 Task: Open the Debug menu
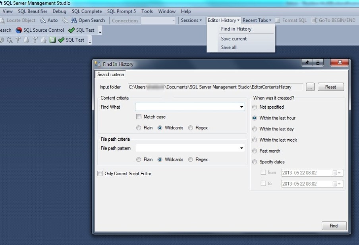(59, 11)
